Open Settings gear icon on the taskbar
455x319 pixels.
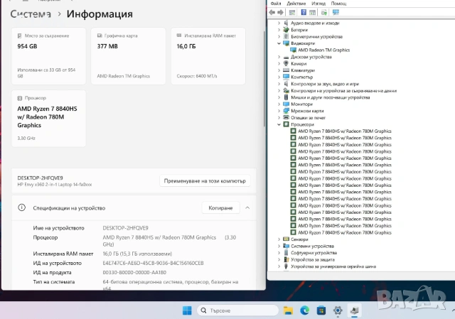coord(338,310)
